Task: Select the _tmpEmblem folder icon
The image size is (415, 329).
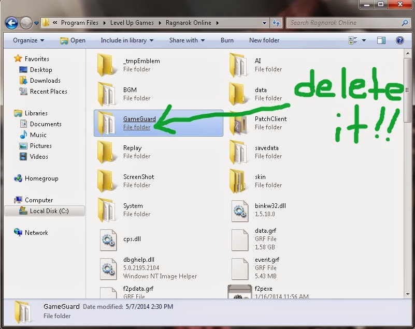Action: pyautogui.click(x=106, y=65)
